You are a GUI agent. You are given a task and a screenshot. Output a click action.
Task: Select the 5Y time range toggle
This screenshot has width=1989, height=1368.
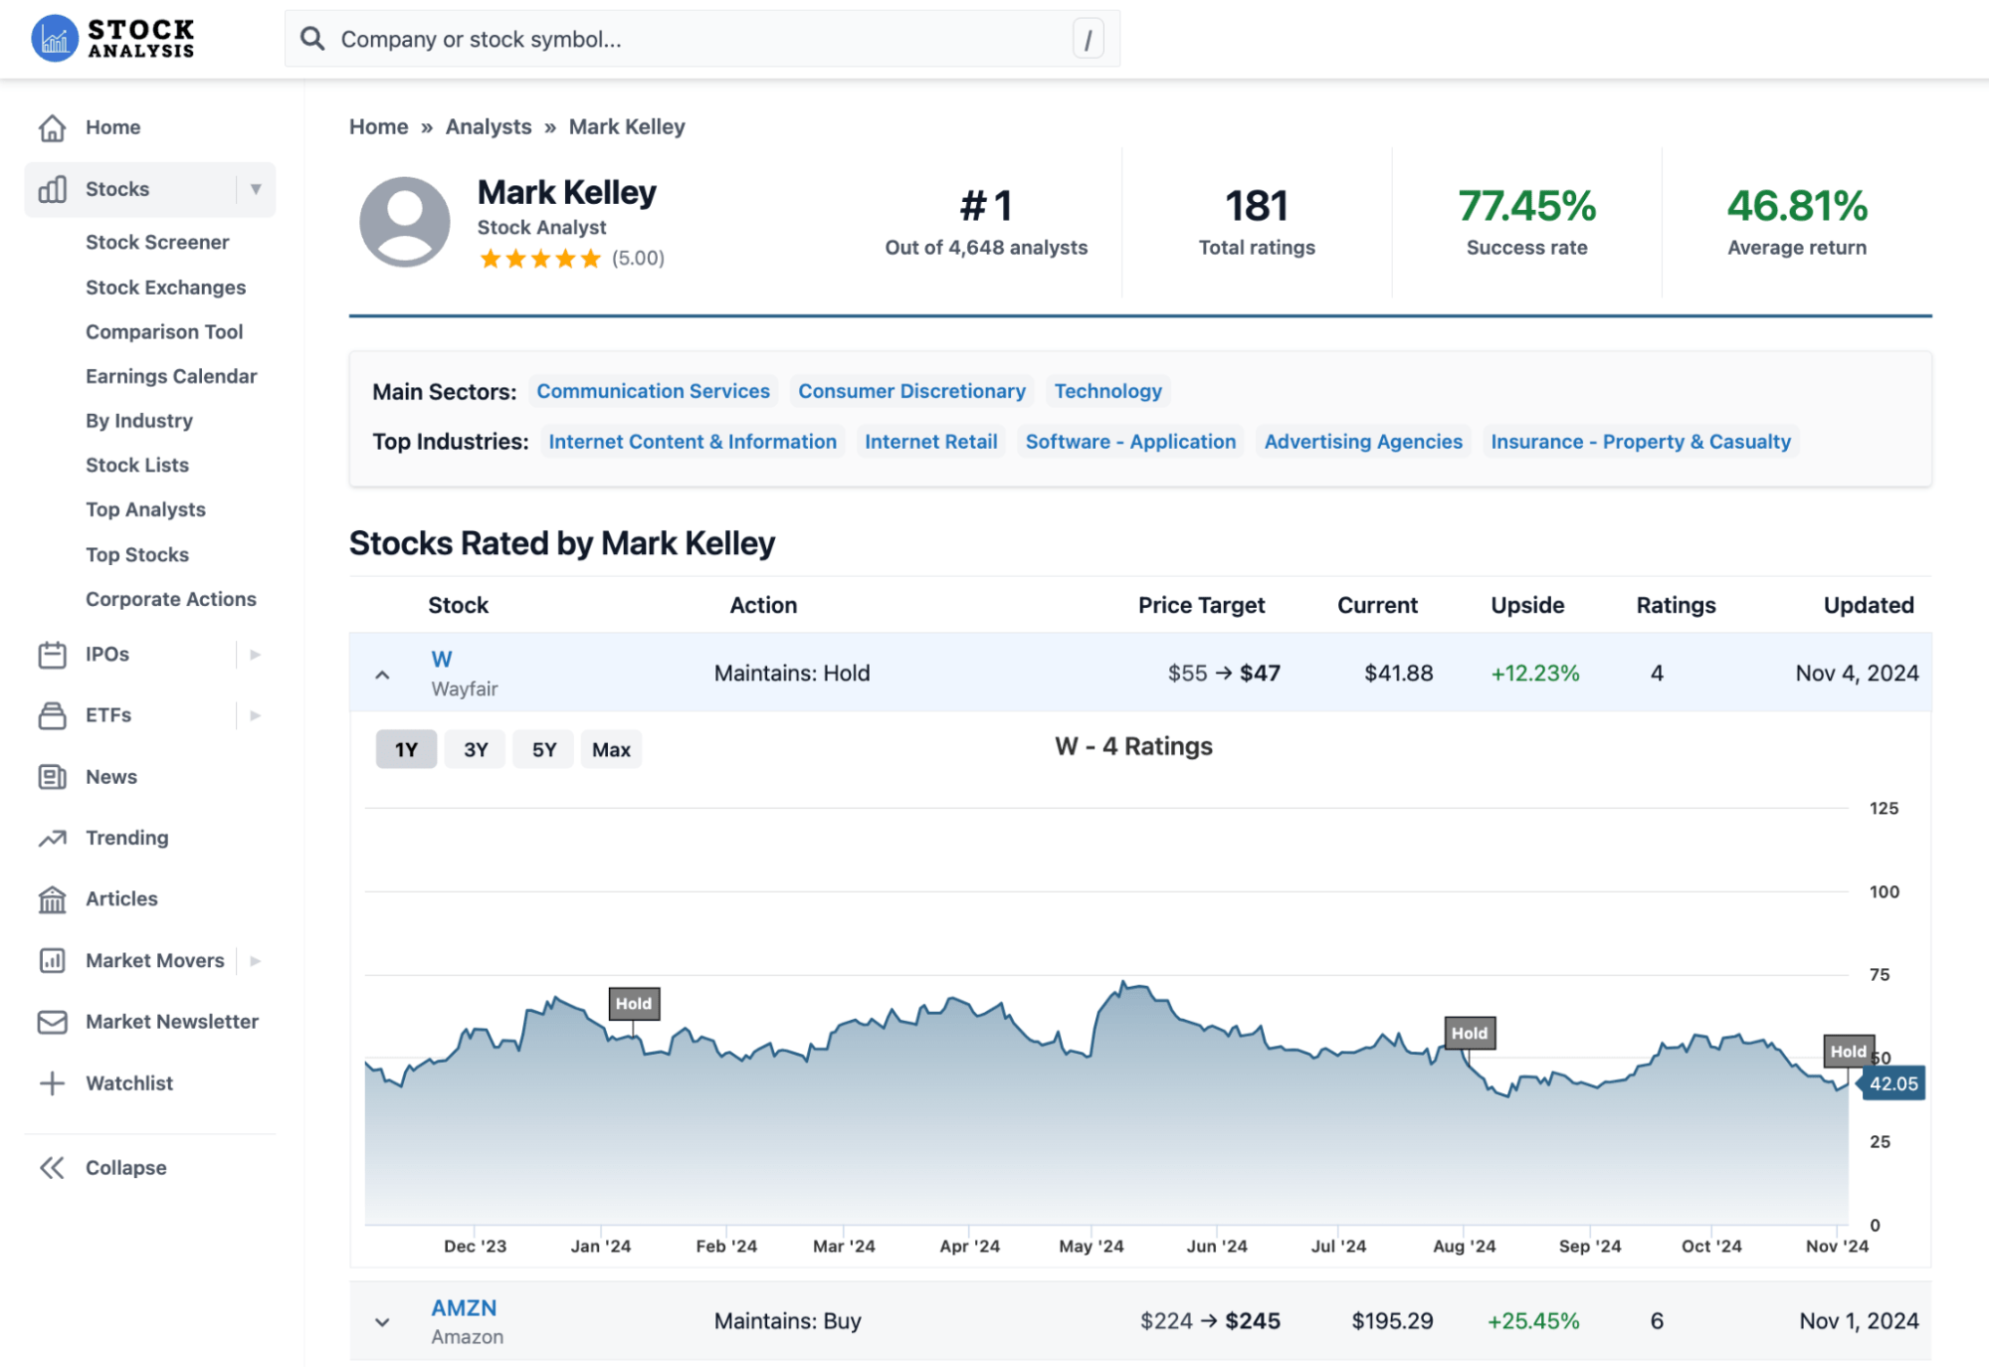tap(544, 748)
